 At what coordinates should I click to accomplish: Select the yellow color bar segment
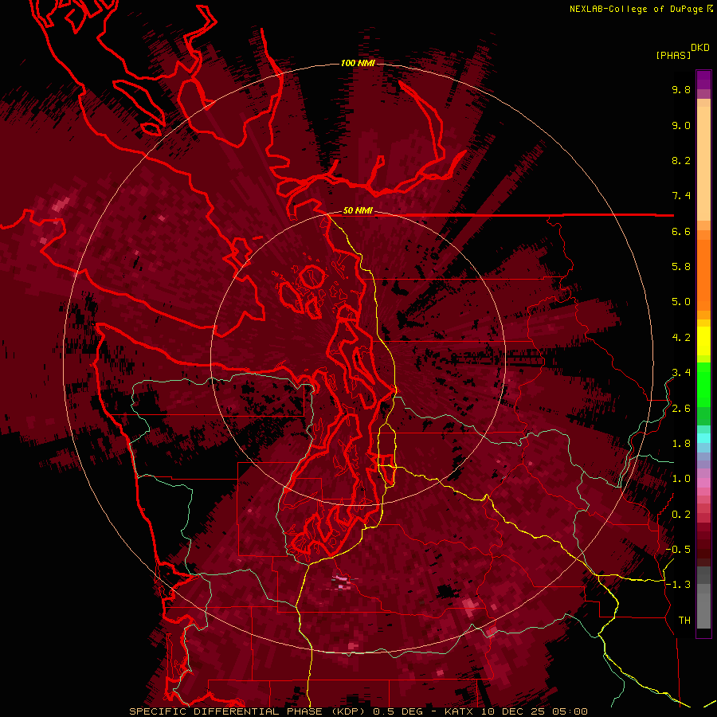pyautogui.click(x=703, y=341)
